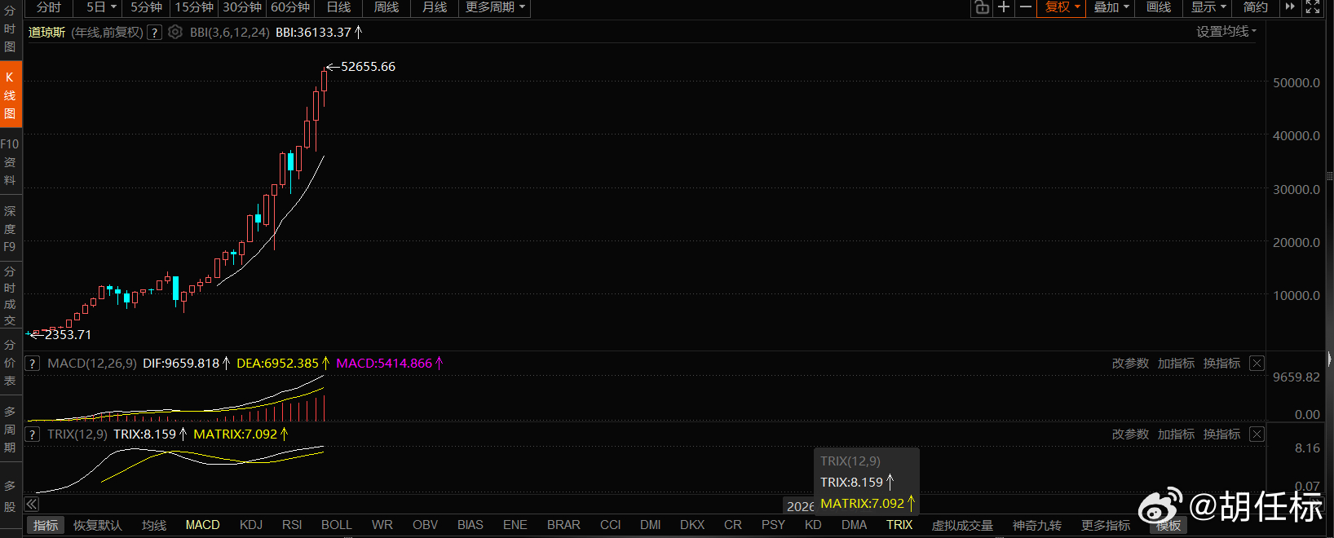Image resolution: width=1334 pixels, height=538 pixels.
Task: Select 周线 weekly chart tab
Action: pos(387,7)
